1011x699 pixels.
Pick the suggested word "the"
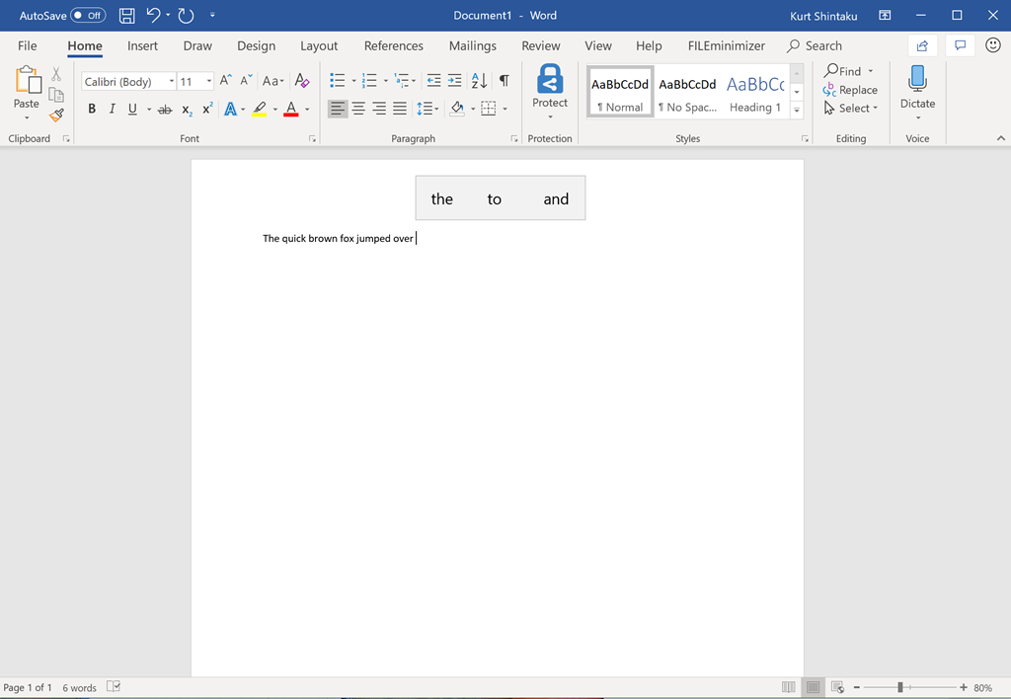[441, 198]
